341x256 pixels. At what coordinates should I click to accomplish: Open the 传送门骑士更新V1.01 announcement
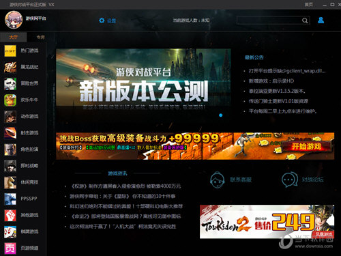pos(278,101)
